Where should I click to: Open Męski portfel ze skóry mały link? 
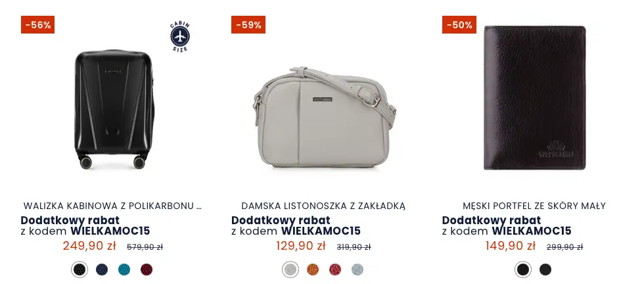(534, 206)
